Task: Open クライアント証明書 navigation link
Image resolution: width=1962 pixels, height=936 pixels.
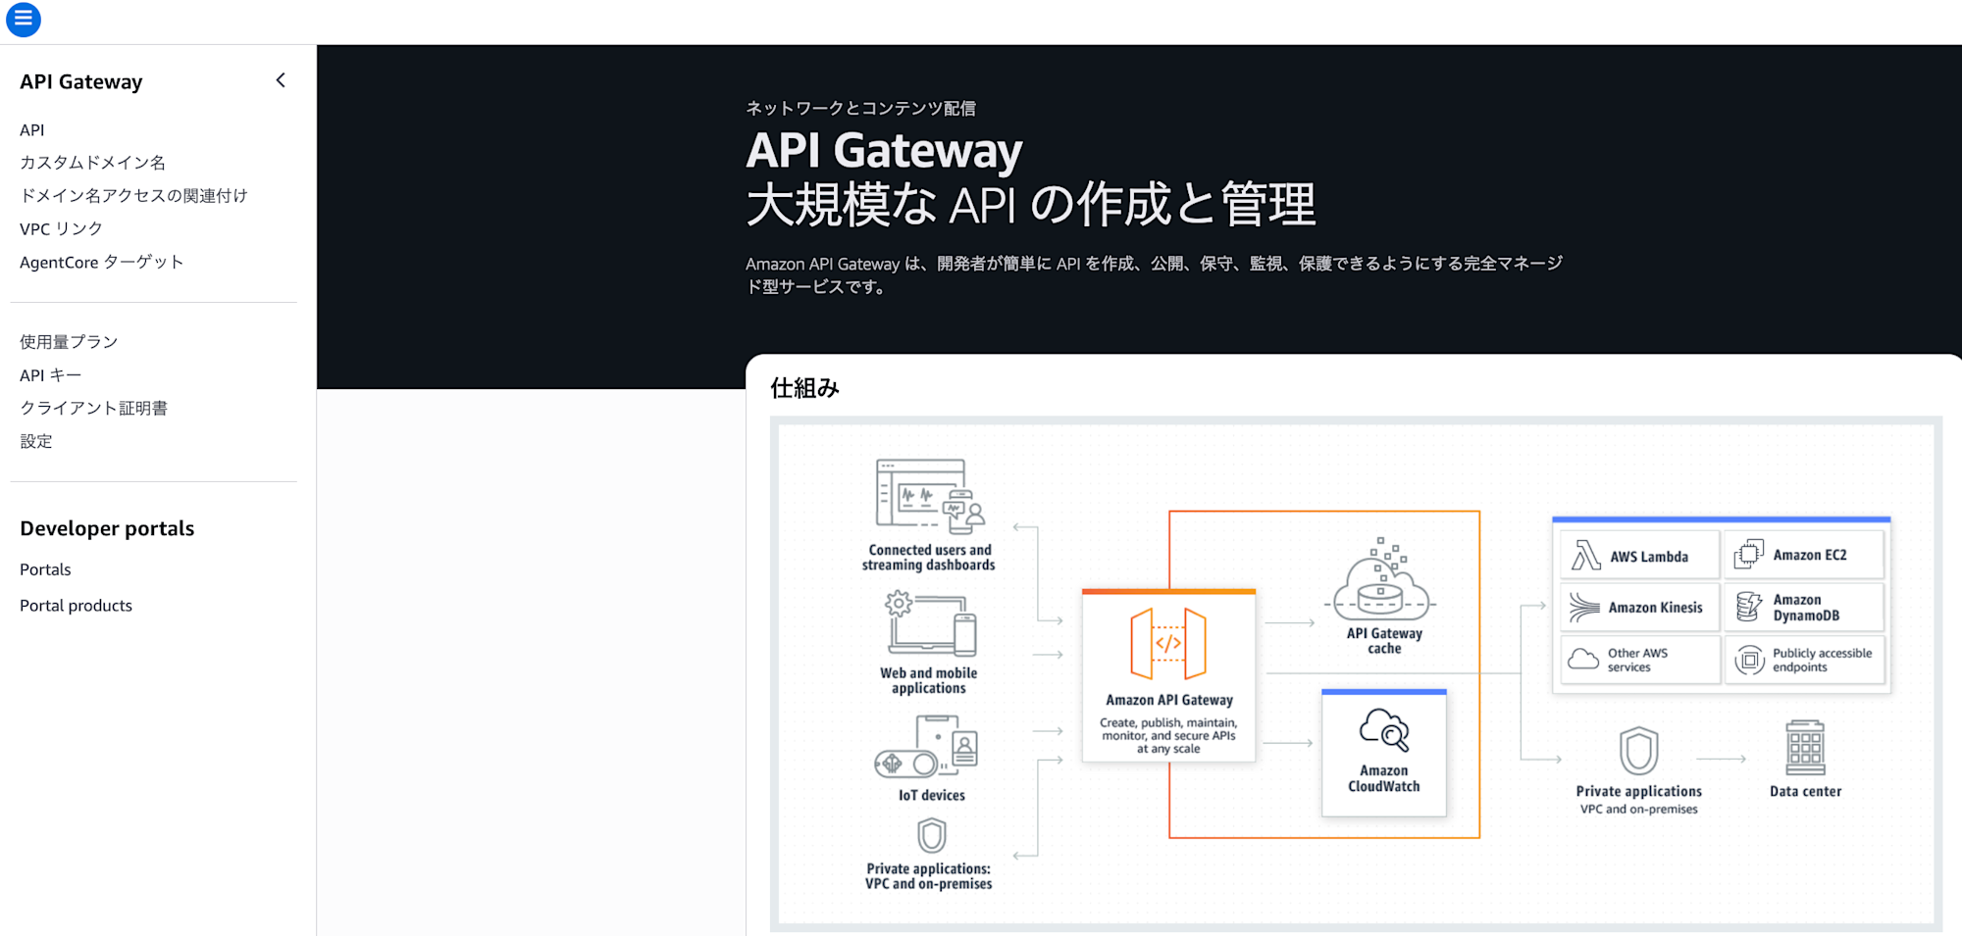Action: pyautogui.click(x=94, y=408)
